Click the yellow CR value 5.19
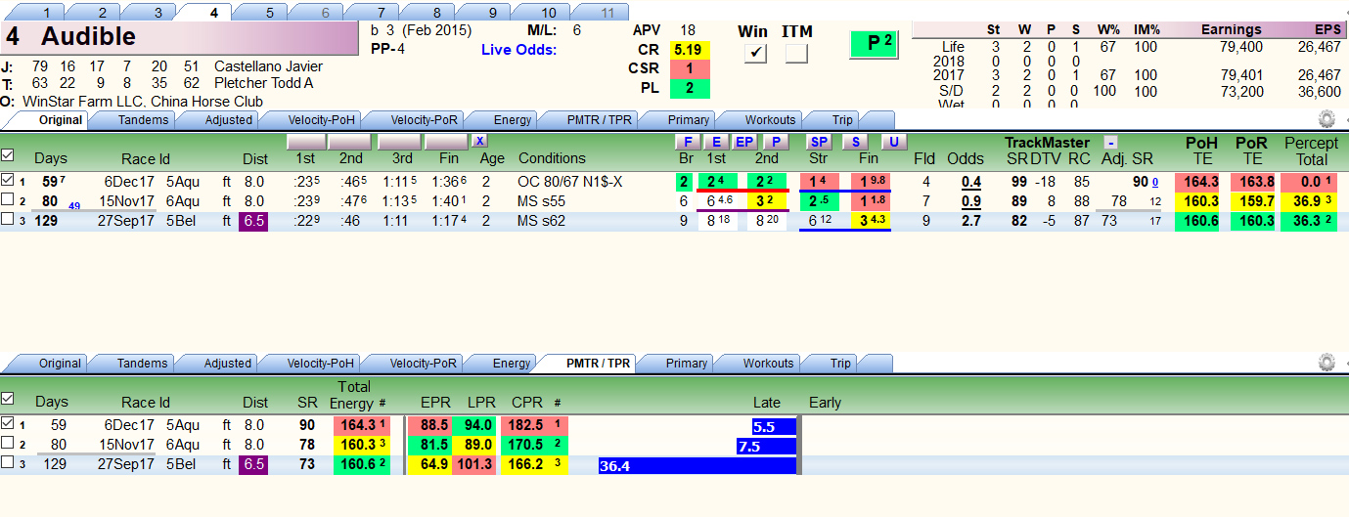 (689, 49)
